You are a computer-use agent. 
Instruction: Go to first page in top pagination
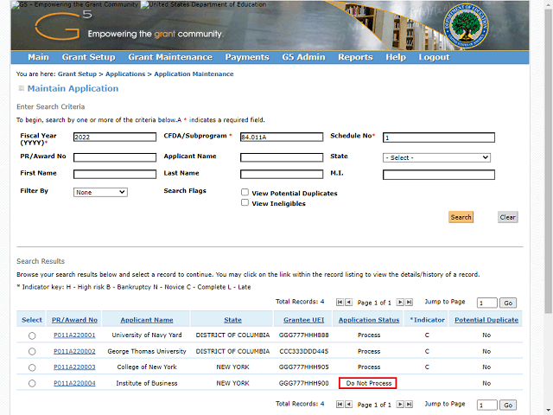click(x=339, y=303)
